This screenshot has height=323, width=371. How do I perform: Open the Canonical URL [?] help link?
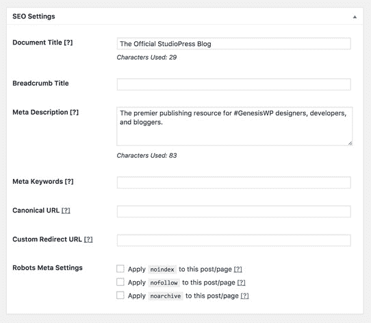66,211
